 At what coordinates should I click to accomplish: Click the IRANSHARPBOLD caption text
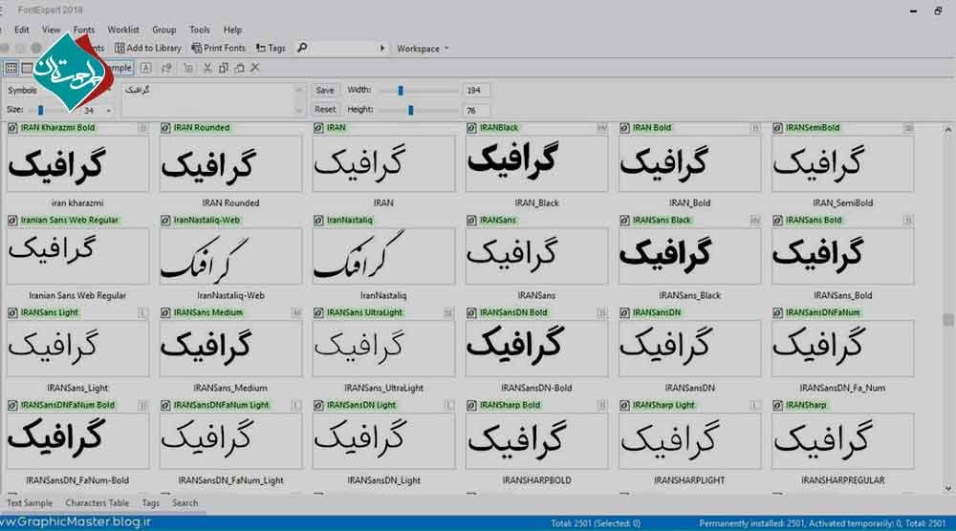536,480
